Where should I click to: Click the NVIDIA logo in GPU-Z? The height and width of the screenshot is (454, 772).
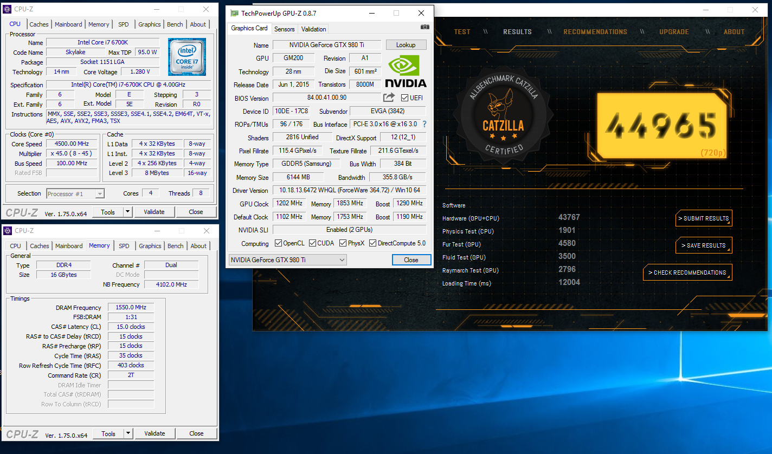point(406,71)
